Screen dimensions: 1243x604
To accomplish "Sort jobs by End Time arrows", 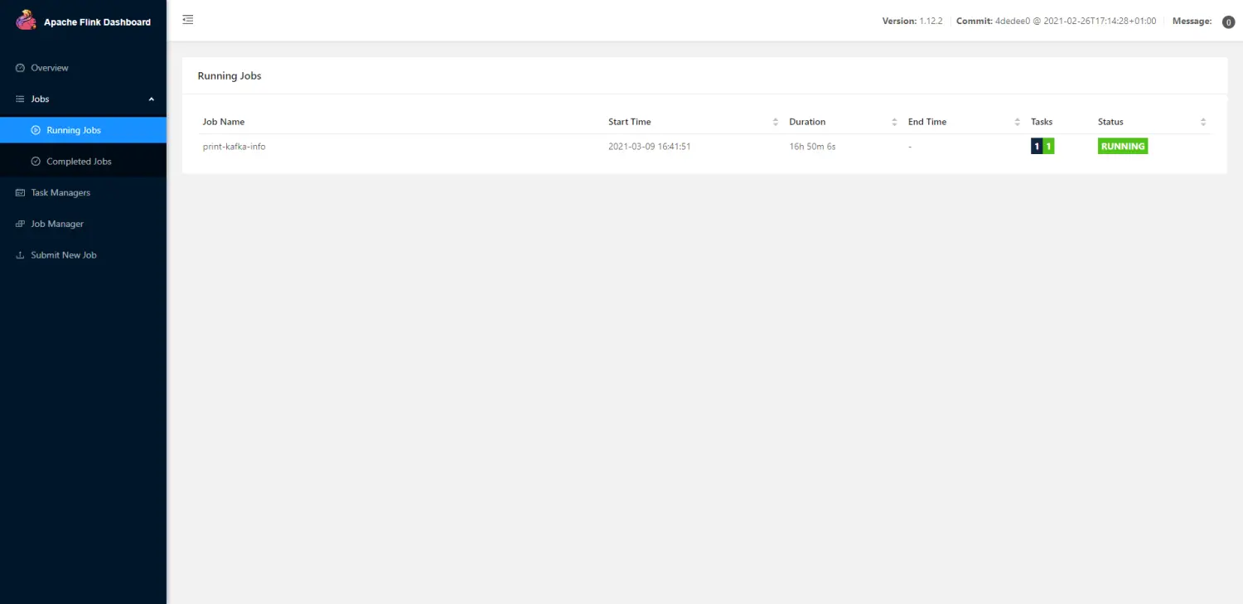I will [x=1018, y=122].
